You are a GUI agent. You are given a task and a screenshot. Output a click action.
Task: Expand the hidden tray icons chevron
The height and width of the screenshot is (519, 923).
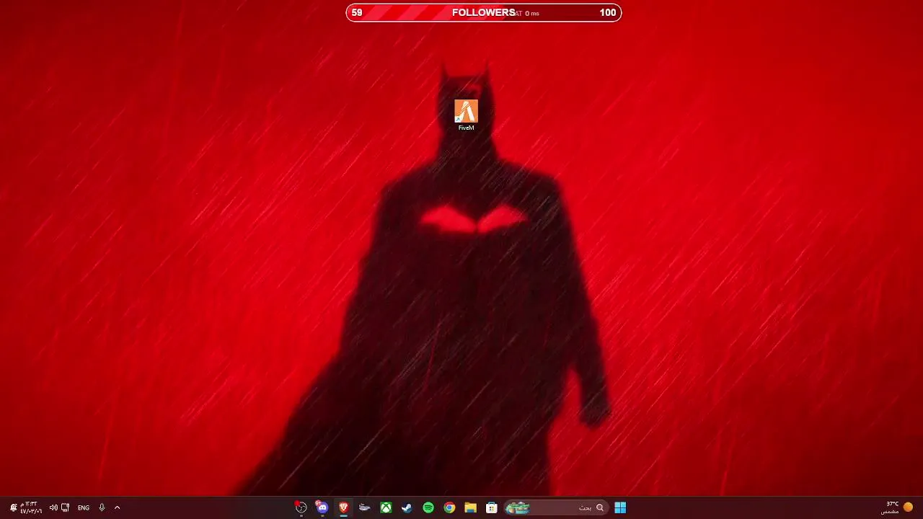[x=117, y=507]
